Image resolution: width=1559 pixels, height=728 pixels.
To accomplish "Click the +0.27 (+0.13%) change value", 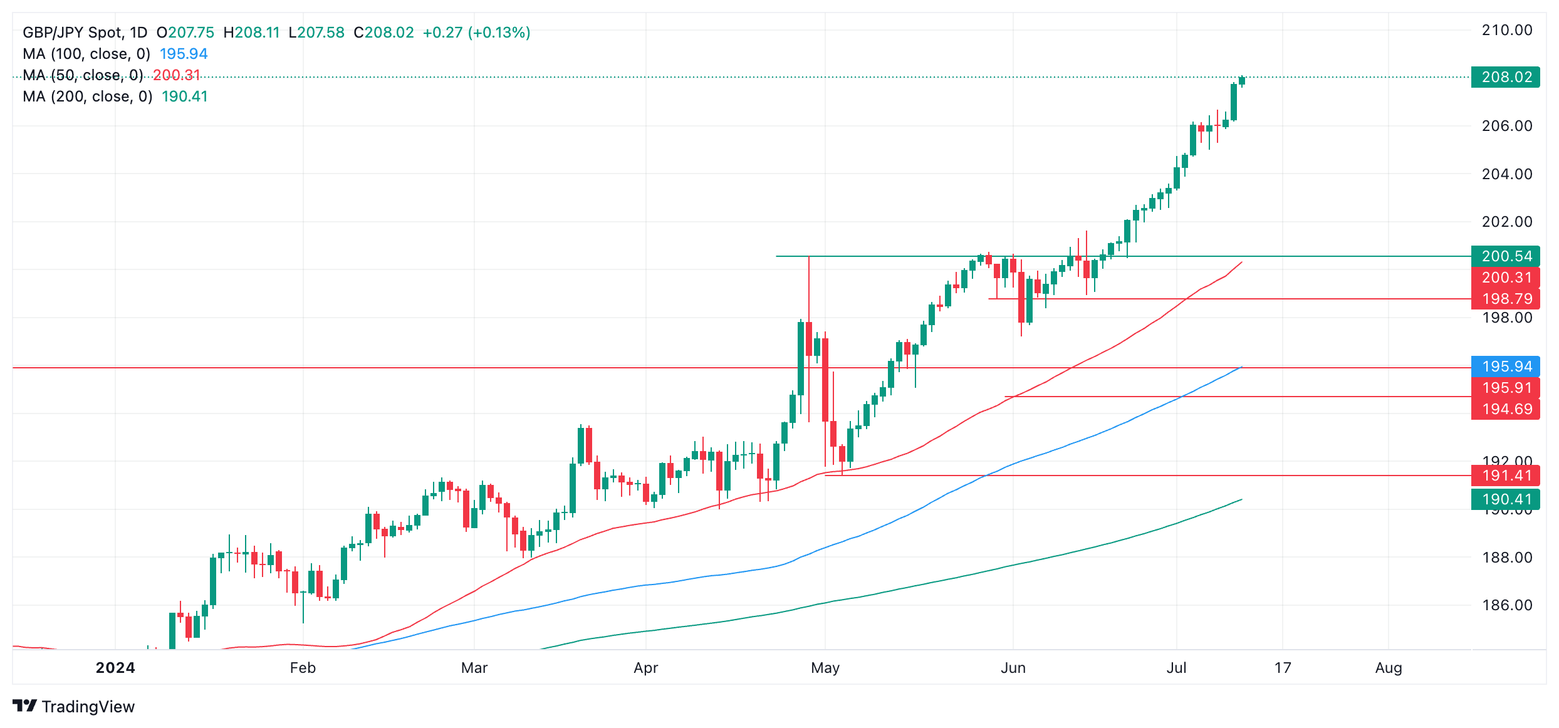I will click(x=476, y=33).
